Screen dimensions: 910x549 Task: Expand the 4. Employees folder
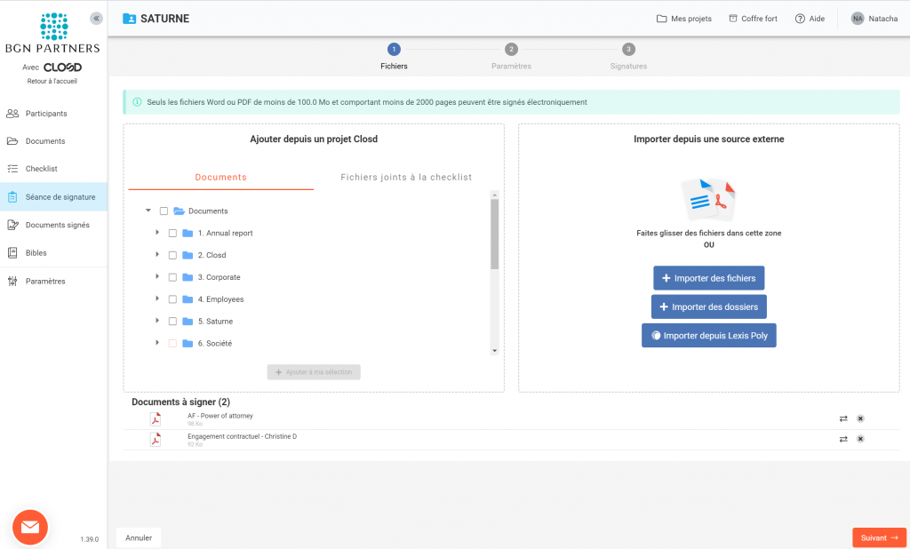point(157,299)
